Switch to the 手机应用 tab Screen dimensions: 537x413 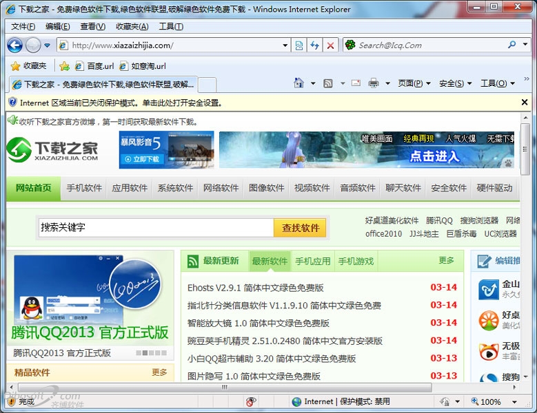click(x=313, y=261)
